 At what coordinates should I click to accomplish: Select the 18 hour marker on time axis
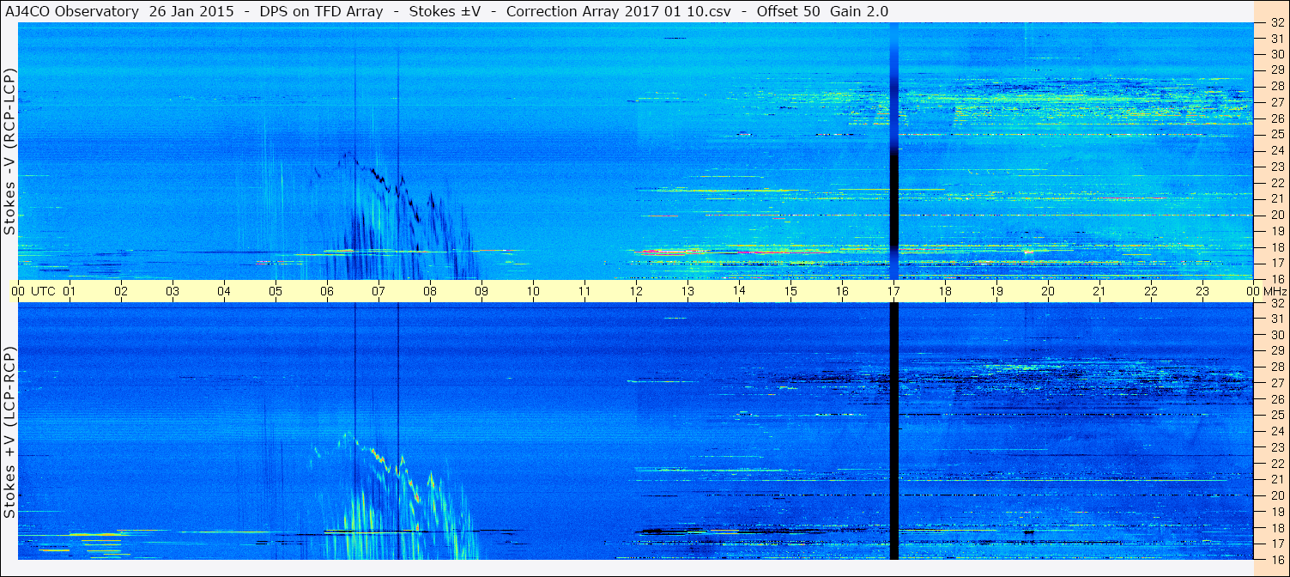click(945, 291)
